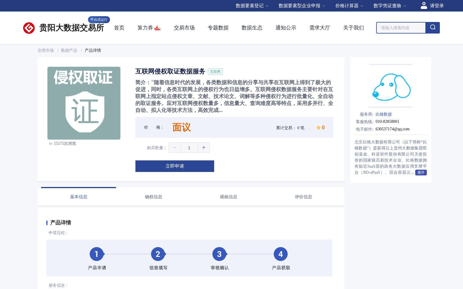Click the 互联网 category tag
Viewport: 463px width, 289px height.
coord(215,72)
